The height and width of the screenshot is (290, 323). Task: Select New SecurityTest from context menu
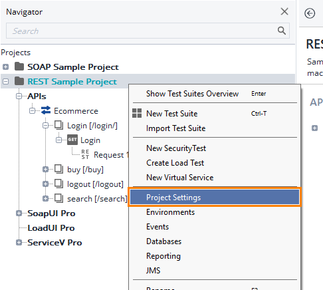pos(215,148)
